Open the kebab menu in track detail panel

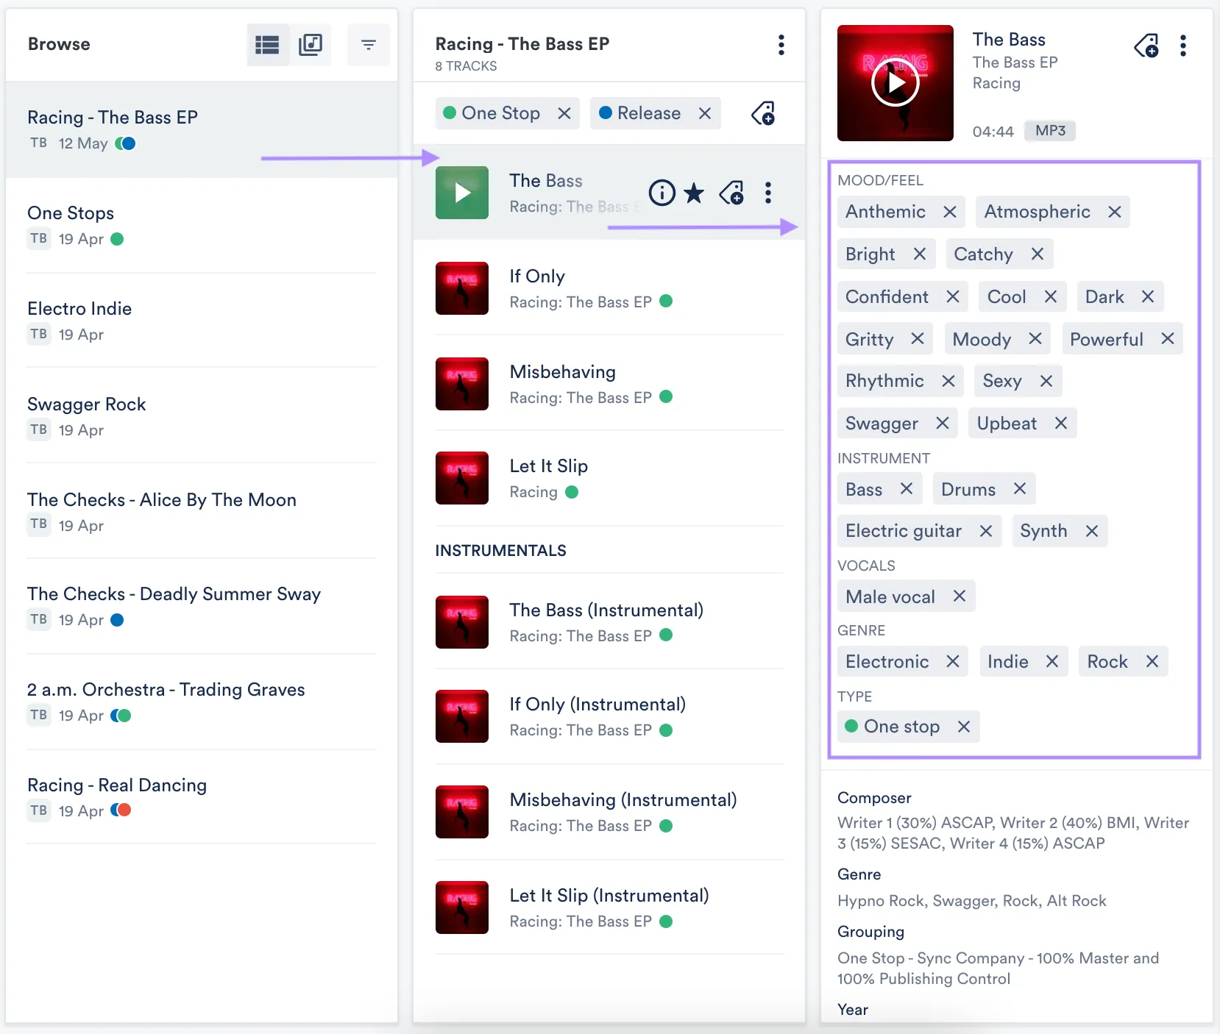(x=1183, y=46)
